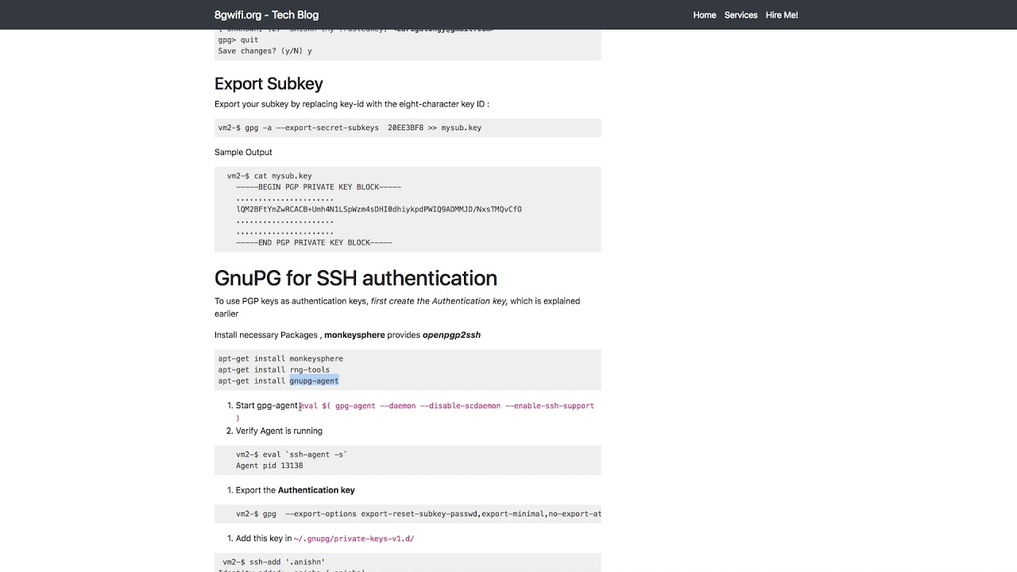Viewport: 1017px width, 572px height.
Task: Click 'Verify Agent is running' list item
Action: [279, 431]
